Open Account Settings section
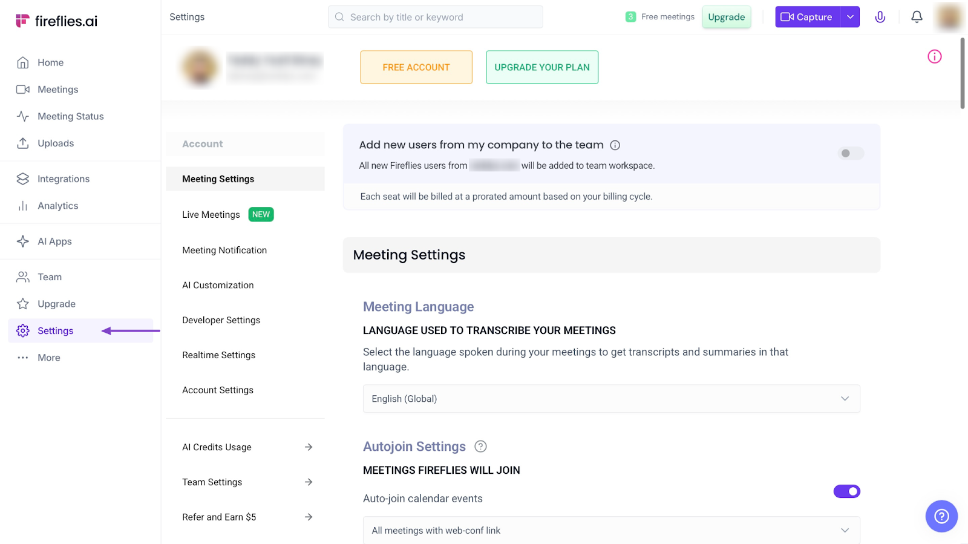Viewport: 968px width, 544px height. [218, 390]
